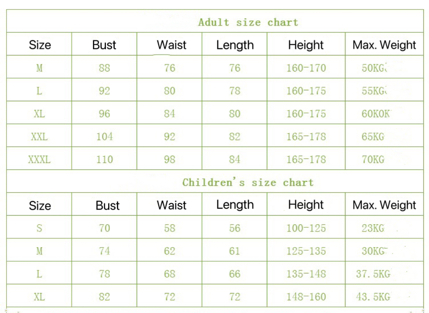Click the 23KG weight cell
The image size is (429, 313).
coord(373,228)
